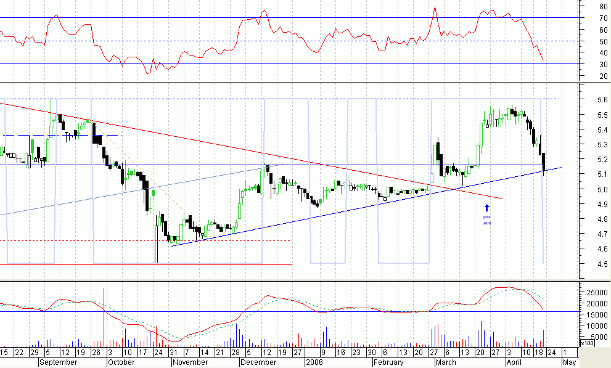Image resolution: width=611 pixels, height=368 pixels.
Task: Click the 2006 year label
Action: tap(314, 362)
